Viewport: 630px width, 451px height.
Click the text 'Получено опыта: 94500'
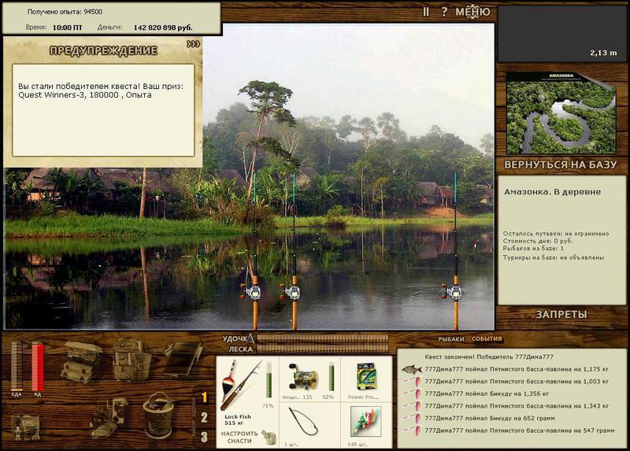[x=65, y=12]
